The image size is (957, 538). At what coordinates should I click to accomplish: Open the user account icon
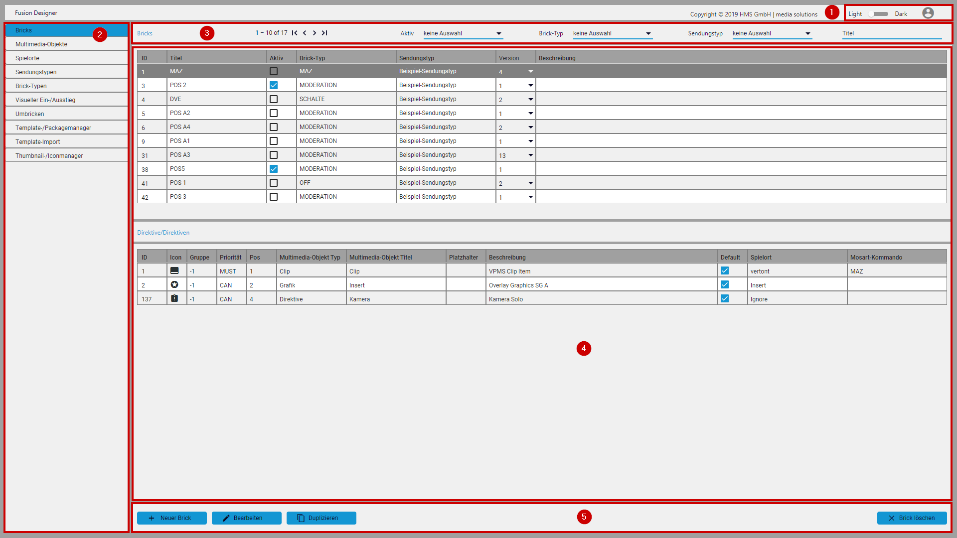coord(928,13)
